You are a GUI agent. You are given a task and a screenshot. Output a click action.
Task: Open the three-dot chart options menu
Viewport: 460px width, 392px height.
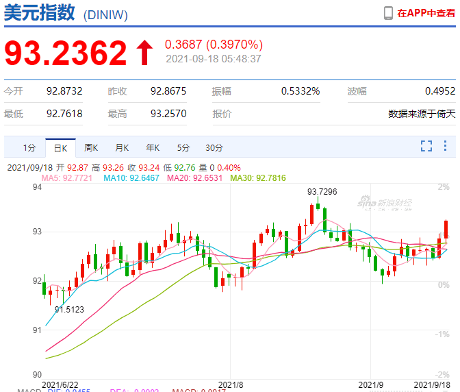pyautogui.click(x=446, y=146)
